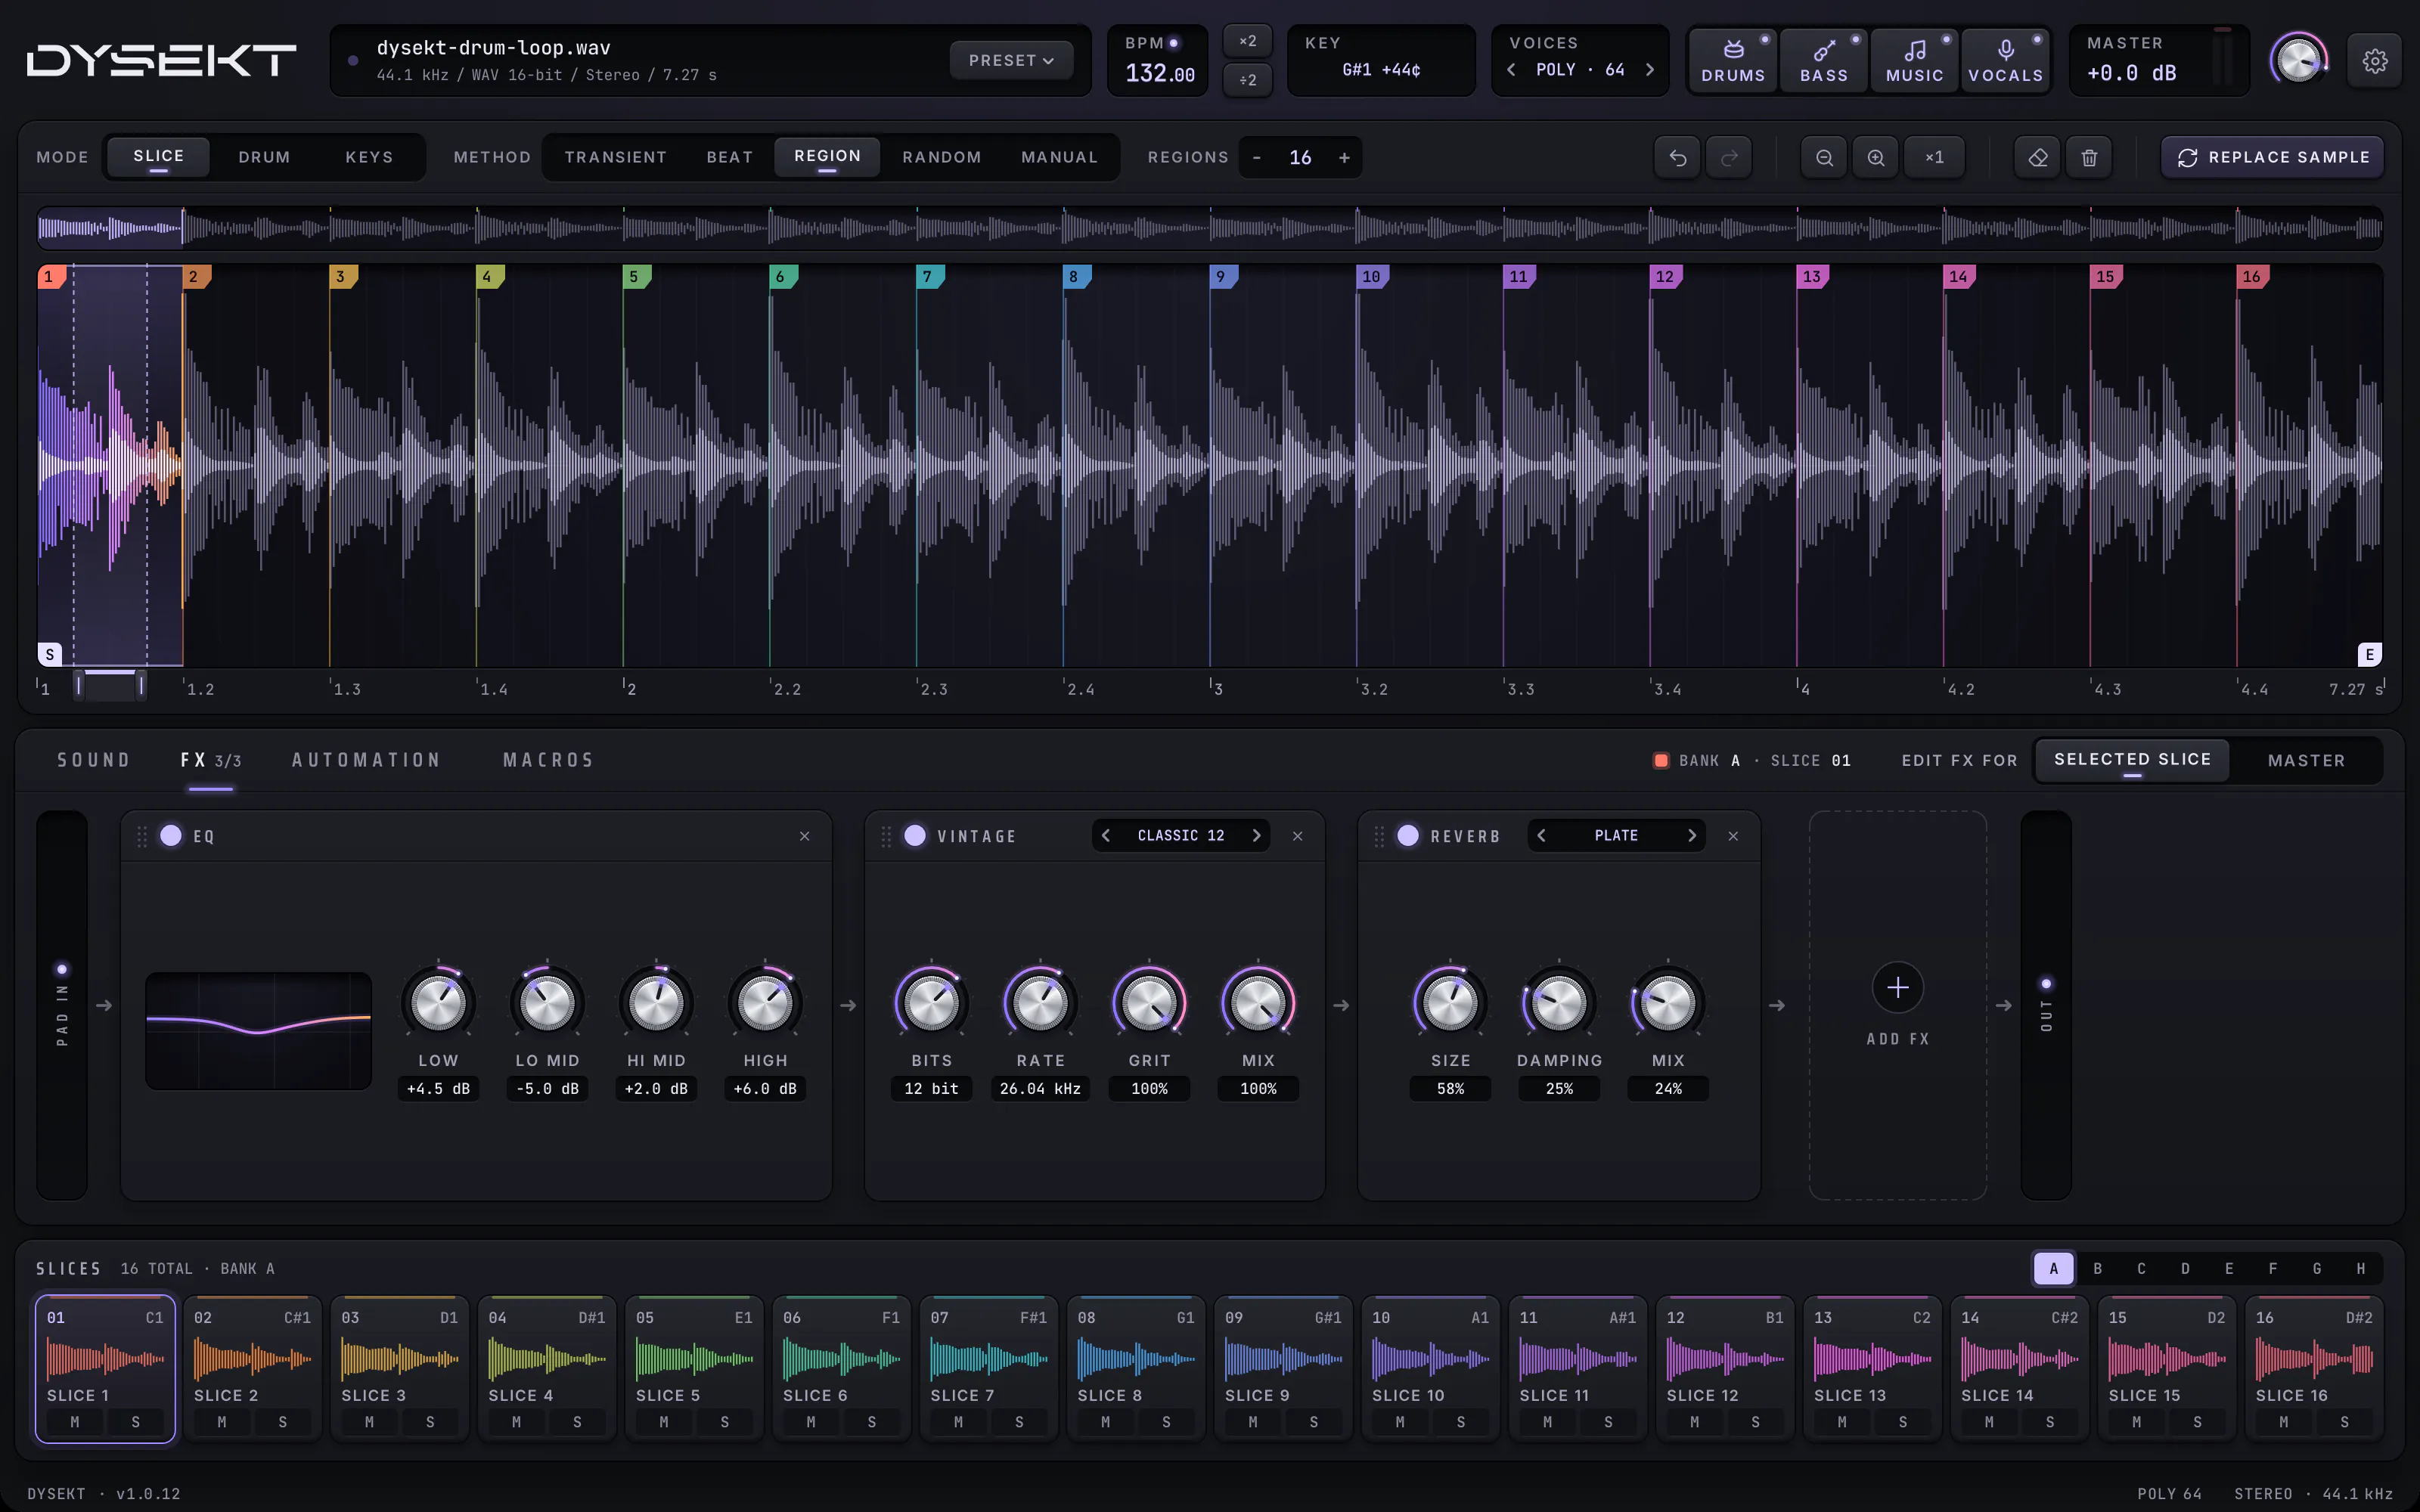Screen dimensions: 2420x1512
Task: Choose TRANSIENT slicing method
Action: pyautogui.click(x=615, y=157)
